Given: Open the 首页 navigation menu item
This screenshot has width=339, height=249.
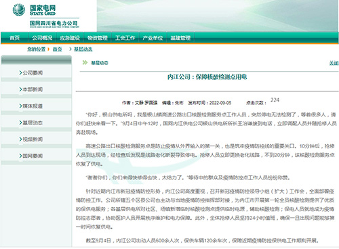Looking at the screenshot, I should click(x=15, y=38).
